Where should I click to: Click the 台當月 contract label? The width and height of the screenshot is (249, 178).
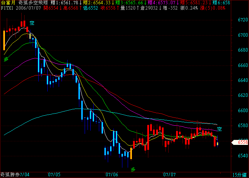(8, 2)
